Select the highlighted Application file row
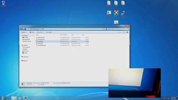 pyautogui.click(x=62, y=41)
